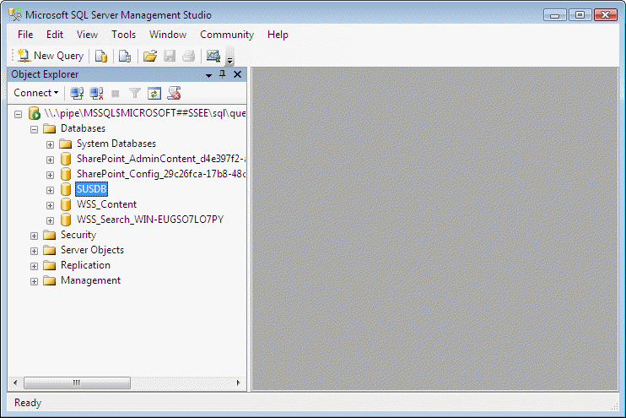The image size is (626, 418).
Task: Select the server pipe connection node
Action: [x=144, y=113]
